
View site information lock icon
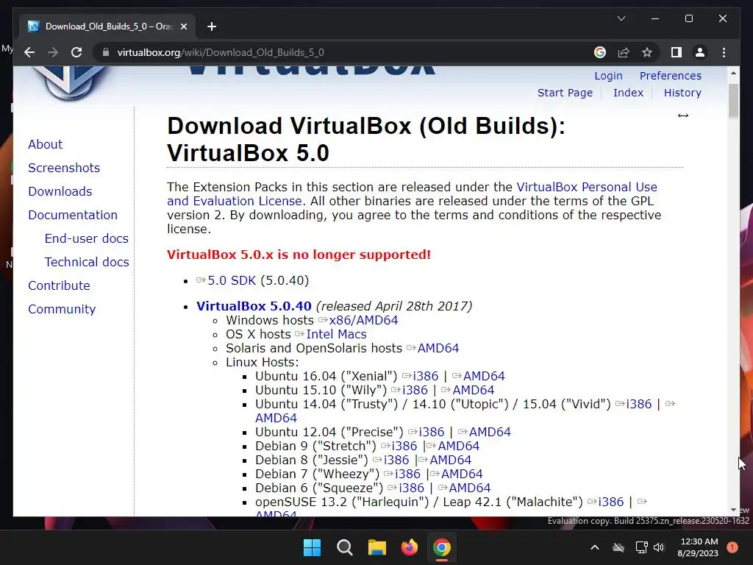[106, 52]
